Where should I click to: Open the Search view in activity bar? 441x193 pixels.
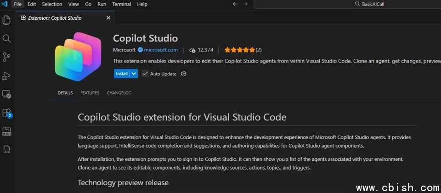coord(6,39)
